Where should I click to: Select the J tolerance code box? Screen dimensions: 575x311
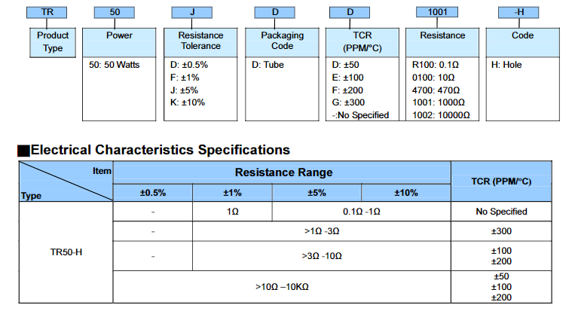(x=200, y=13)
